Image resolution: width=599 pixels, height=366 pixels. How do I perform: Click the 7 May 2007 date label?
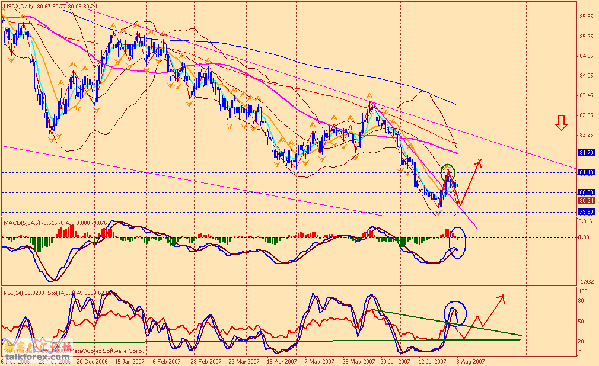[319, 361]
